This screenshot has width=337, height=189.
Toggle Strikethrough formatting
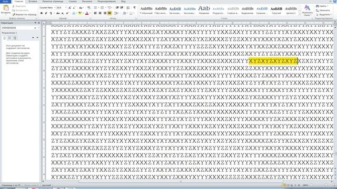tap(58, 13)
